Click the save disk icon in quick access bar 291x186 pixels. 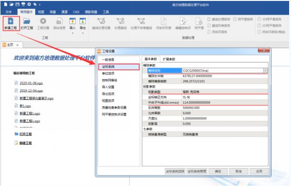pos(17,4)
